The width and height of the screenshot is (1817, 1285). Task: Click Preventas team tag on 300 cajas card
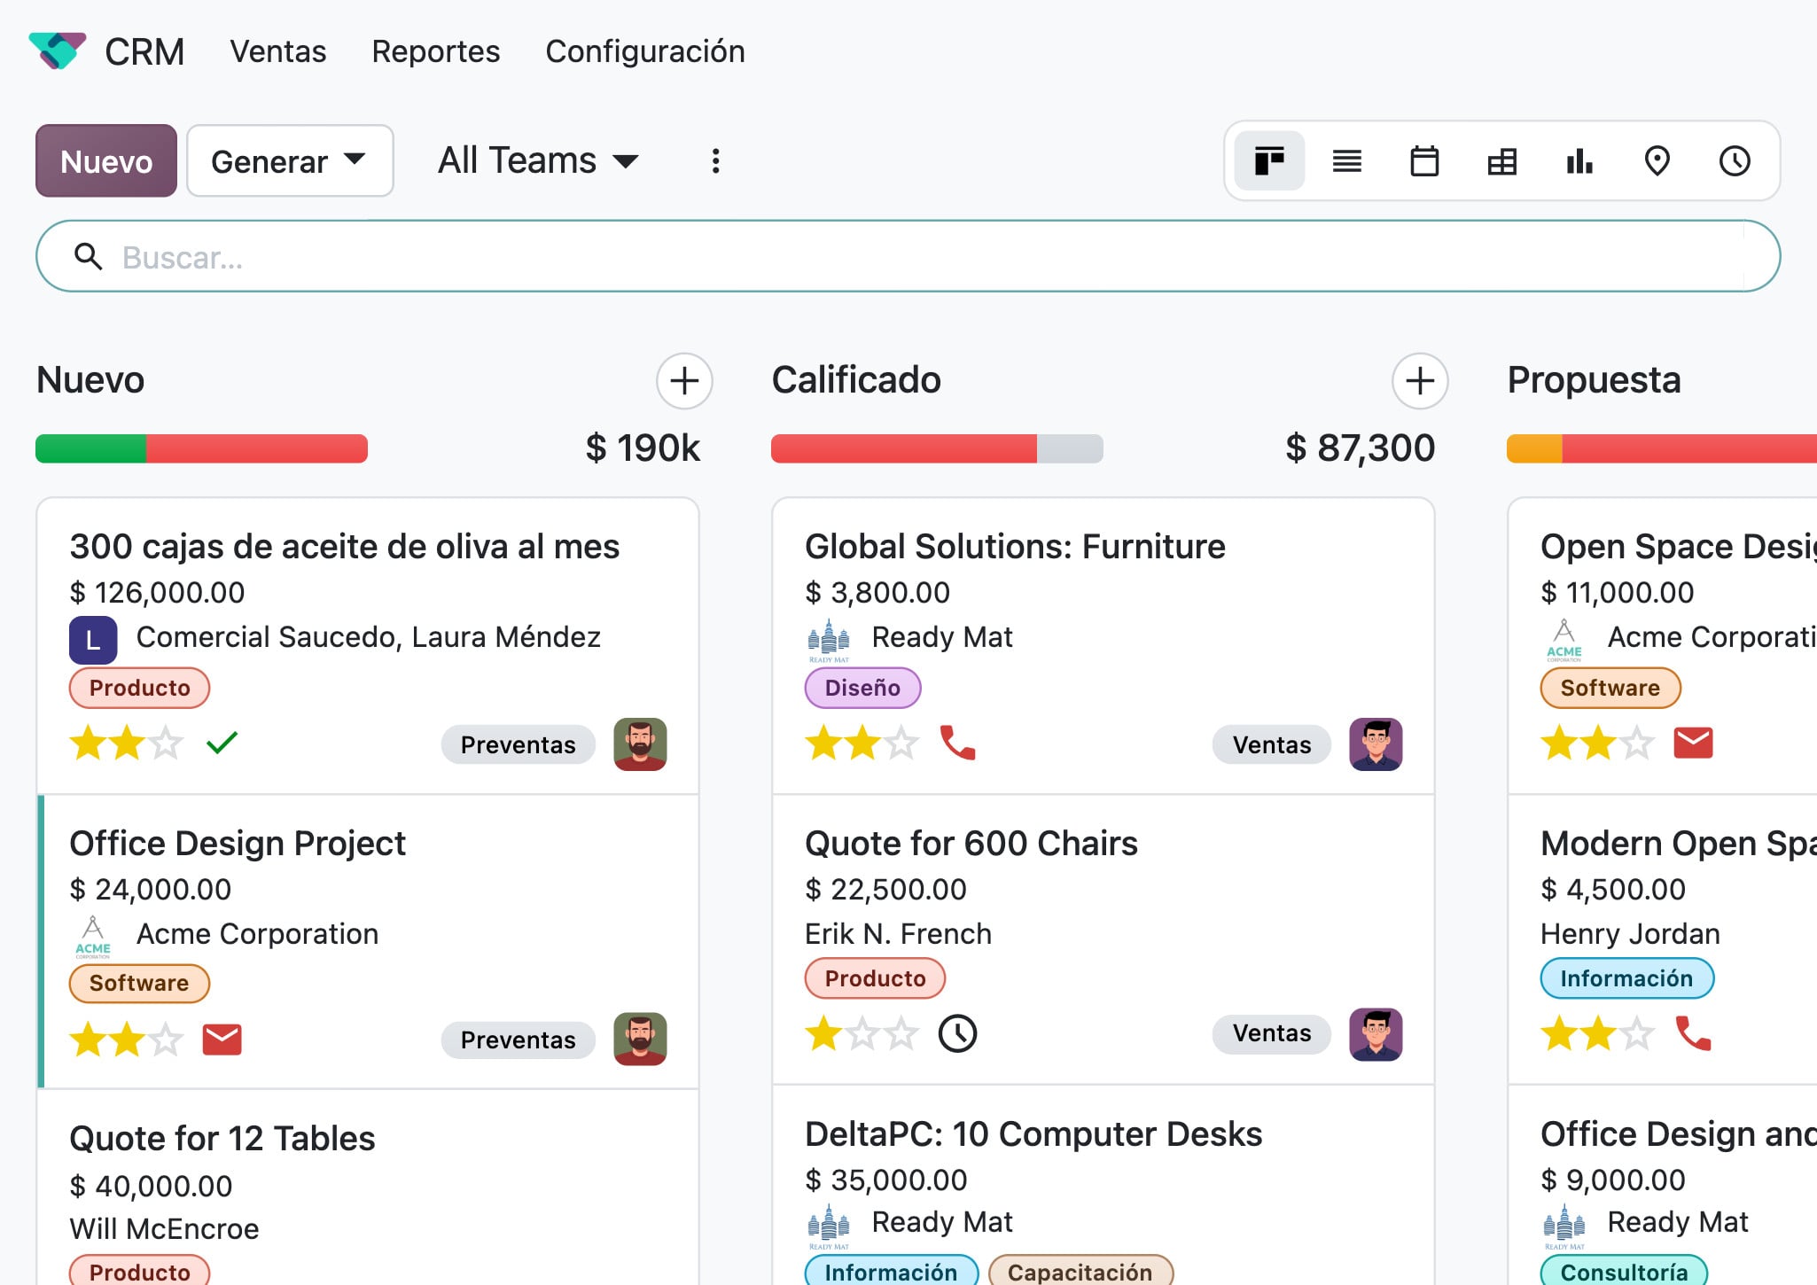pos(519,744)
